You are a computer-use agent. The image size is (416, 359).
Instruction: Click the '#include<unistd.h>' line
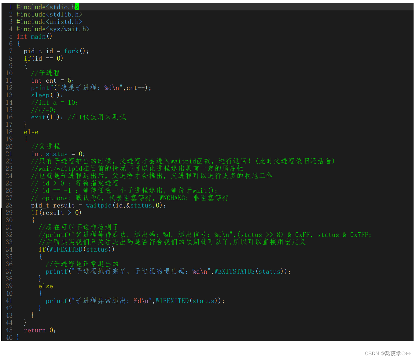click(x=49, y=21)
